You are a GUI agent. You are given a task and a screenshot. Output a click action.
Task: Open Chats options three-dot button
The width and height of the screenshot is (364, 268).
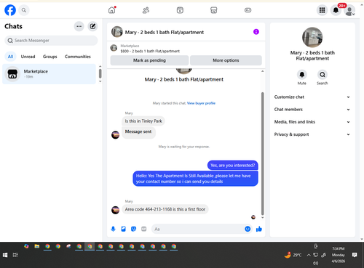pos(79,26)
